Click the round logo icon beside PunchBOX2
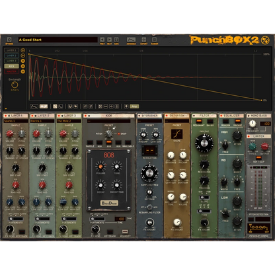The height and width of the screenshot is (275, 275). (x=265, y=40)
